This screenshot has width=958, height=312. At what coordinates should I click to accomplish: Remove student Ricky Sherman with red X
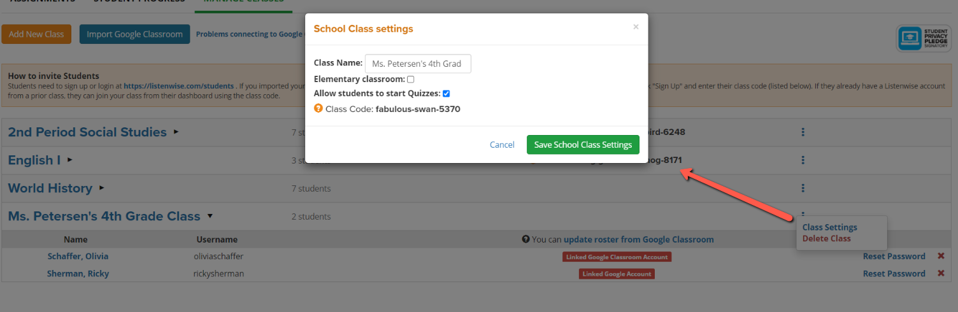tap(941, 273)
